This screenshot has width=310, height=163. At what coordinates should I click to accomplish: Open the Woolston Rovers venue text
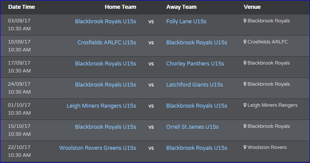click(267, 147)
